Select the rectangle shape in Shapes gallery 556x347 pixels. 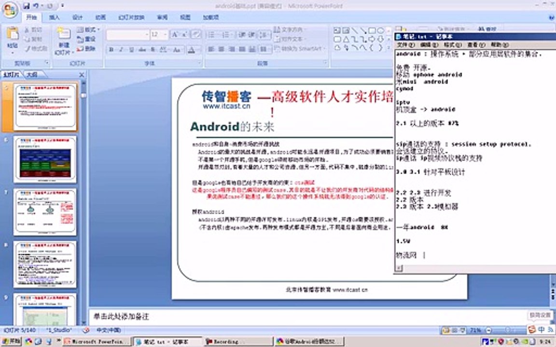point(372,31)
